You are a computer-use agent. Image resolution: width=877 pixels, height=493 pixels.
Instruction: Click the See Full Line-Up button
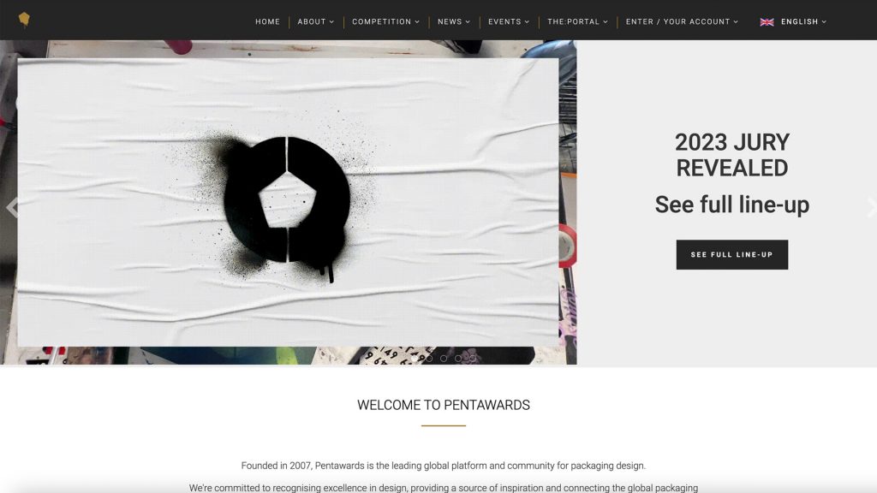coord(731,254)
